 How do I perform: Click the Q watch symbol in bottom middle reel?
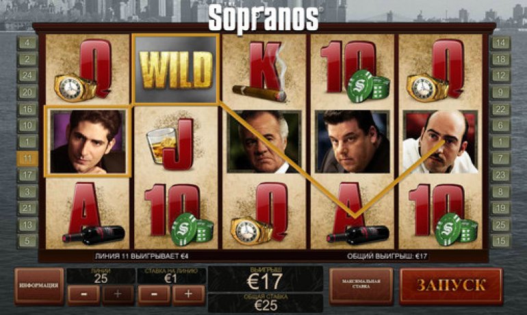point(264,214)
